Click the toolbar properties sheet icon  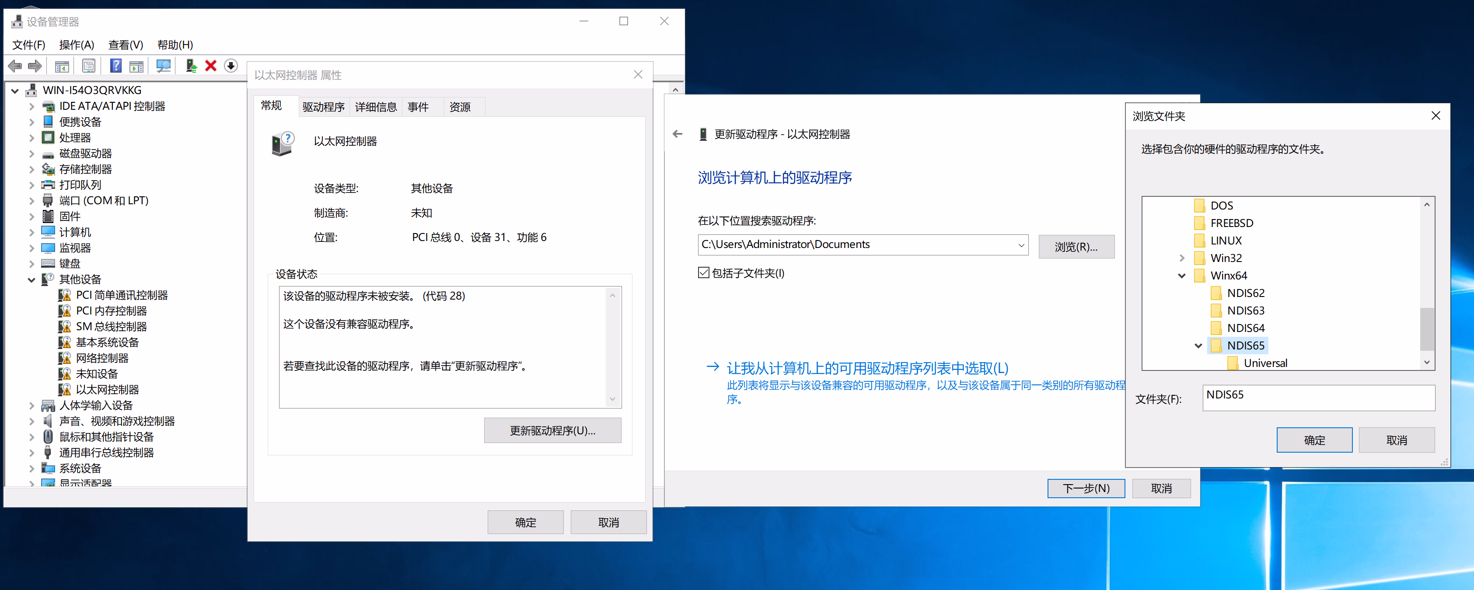point(89,66)
